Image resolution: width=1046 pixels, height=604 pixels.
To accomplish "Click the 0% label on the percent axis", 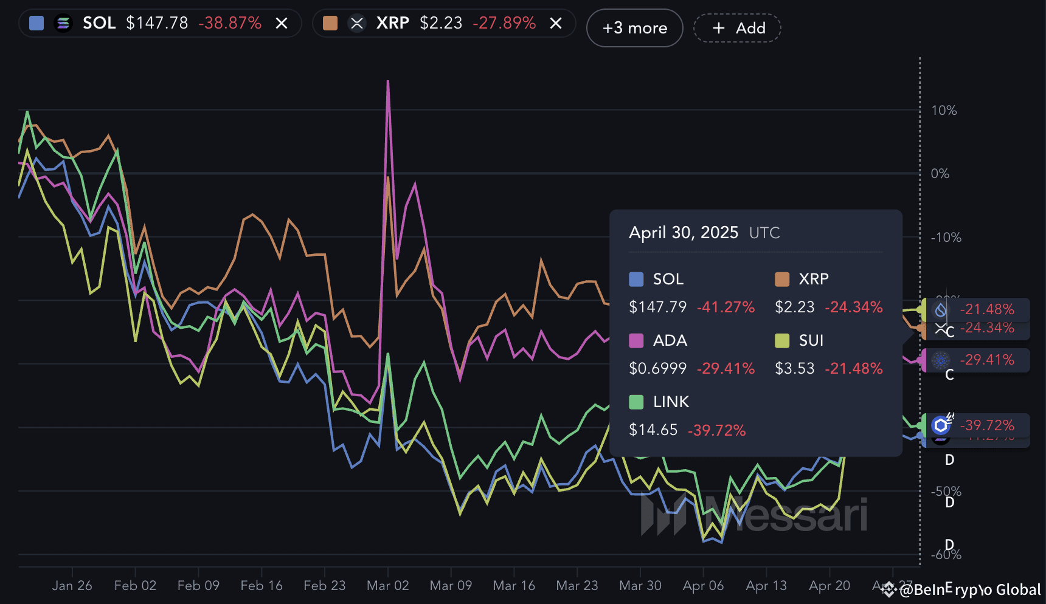I will (940, 174).
